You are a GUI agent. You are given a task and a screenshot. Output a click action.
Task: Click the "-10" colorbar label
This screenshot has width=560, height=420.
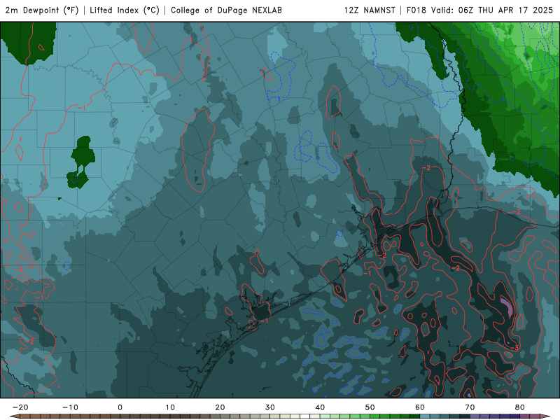coord(70,407)
